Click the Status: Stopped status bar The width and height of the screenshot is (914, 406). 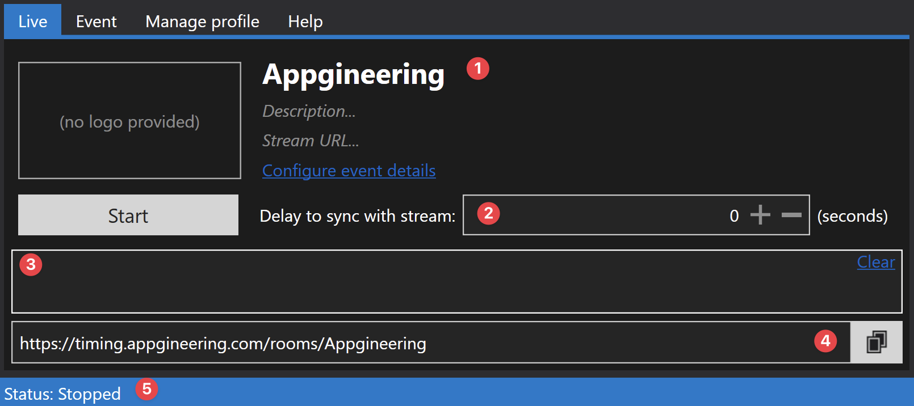(x=457, y=392)
